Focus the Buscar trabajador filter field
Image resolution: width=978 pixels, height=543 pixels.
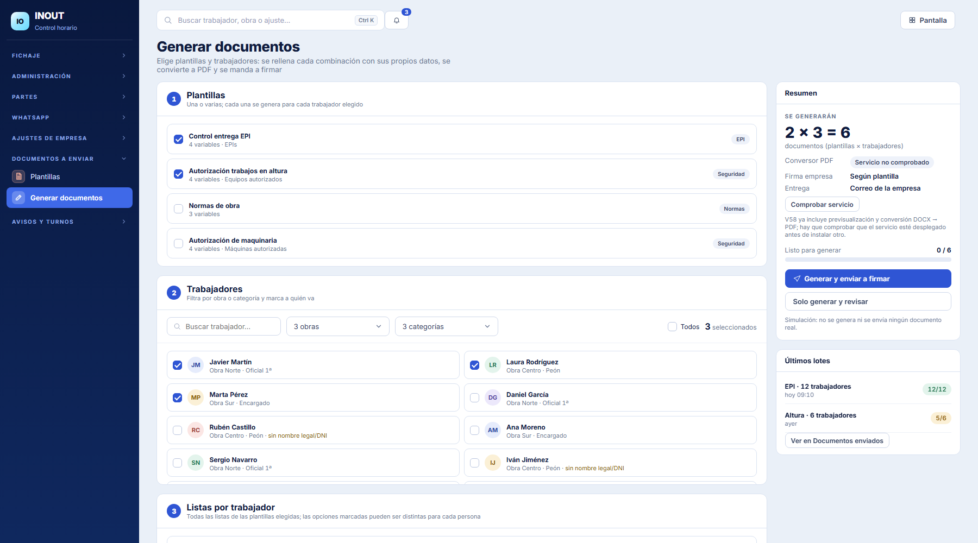pos(224,326)
